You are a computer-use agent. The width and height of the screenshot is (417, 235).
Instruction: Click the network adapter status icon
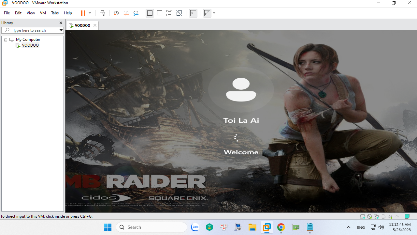click(376, 216)
